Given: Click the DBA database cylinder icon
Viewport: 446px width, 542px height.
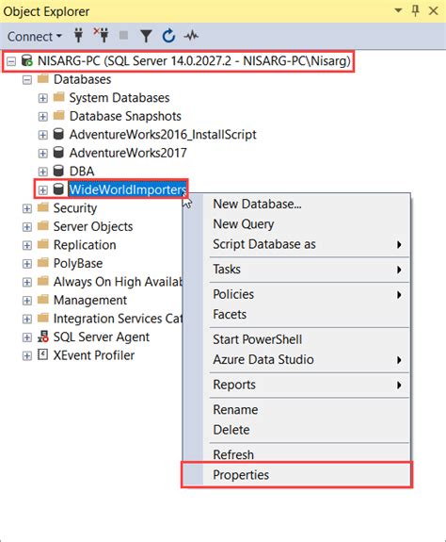Looking at the screenshot, I should [58, 171].
